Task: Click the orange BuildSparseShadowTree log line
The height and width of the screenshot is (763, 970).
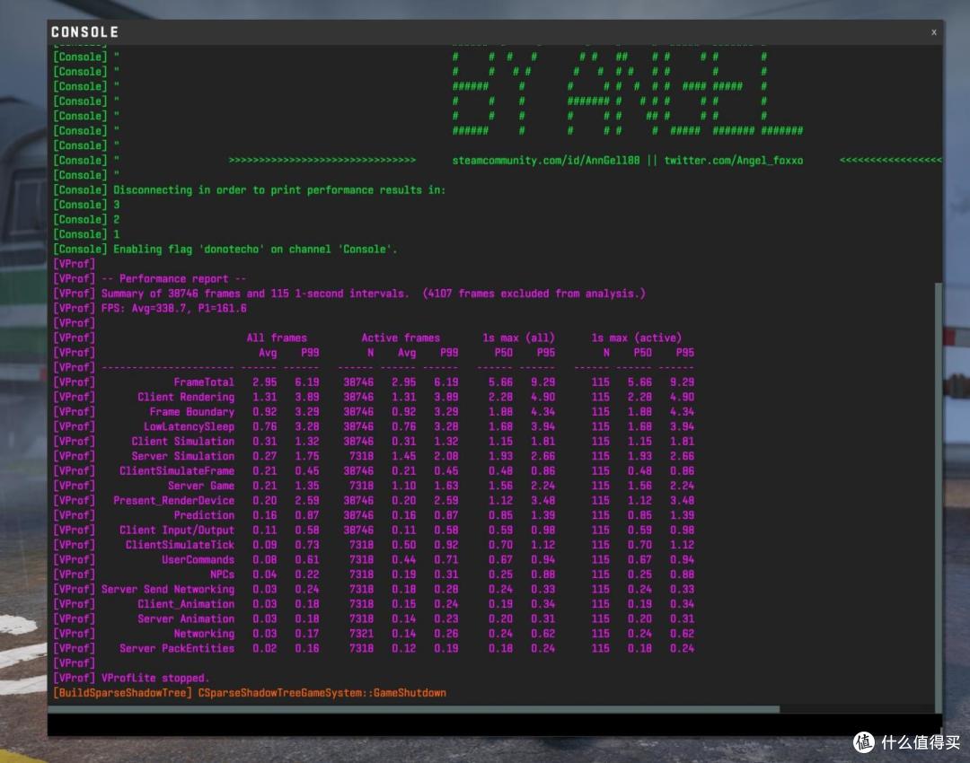Action: (x=250, y=692)
